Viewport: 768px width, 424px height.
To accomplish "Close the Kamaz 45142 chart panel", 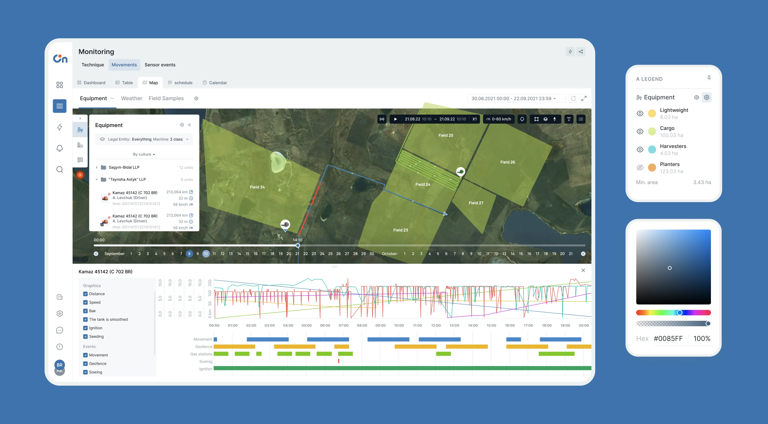I will (583, 270).
